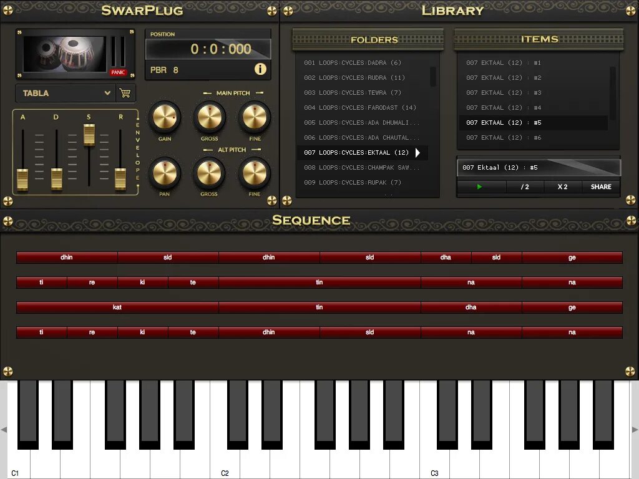Image resolution: width=639 pixels, height=479 pixels.
Task: Click the 'dhin' block in sequence row four
Action: (269, 332)
